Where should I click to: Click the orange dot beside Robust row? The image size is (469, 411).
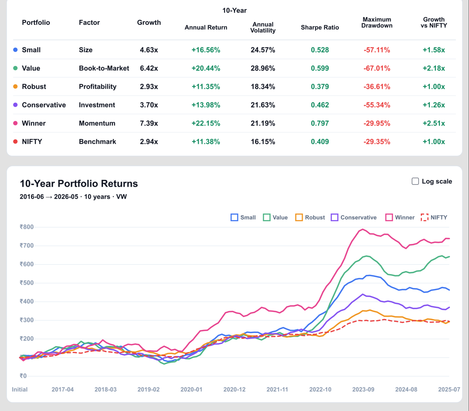point(15,86)
